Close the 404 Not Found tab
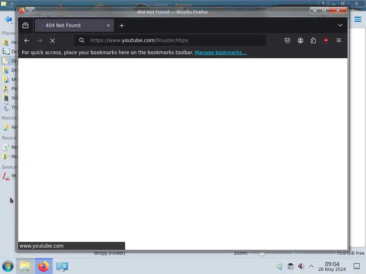 (x=108, y=25)
